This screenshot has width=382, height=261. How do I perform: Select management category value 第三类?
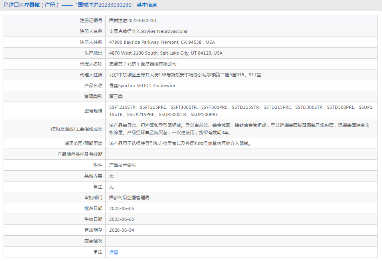116,96
